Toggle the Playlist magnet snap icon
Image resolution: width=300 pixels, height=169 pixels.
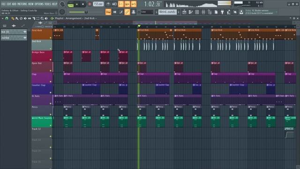pos(7,18)
